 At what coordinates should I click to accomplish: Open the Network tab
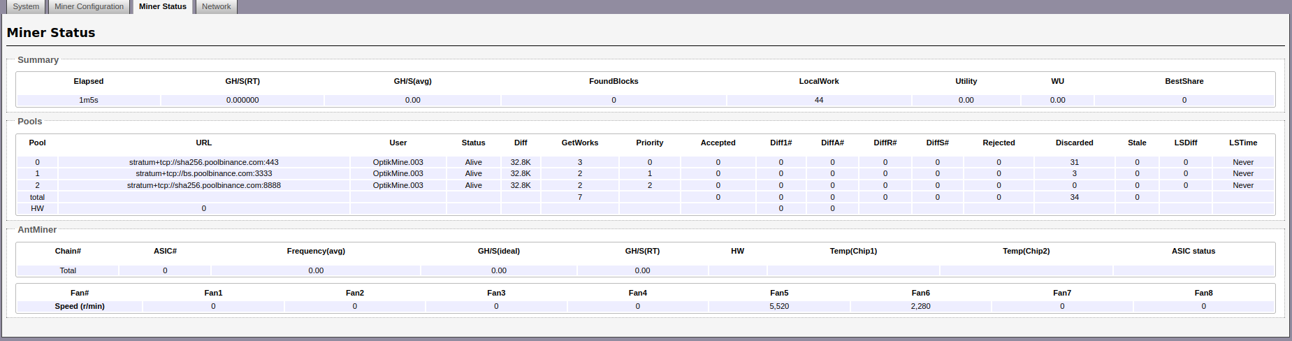click(x=216, y=7)
